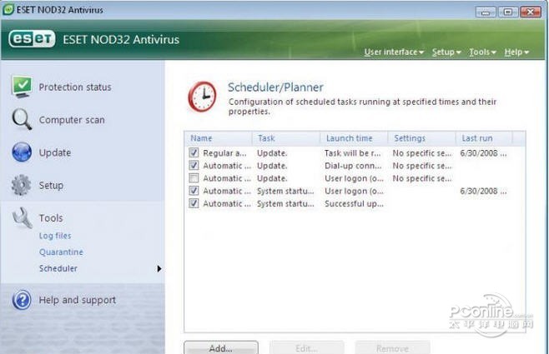Image resolution: width=549 pixels, height=354 pixels.
Task: Open the User interface dropdown menu
Action: (x=394, y=52)
